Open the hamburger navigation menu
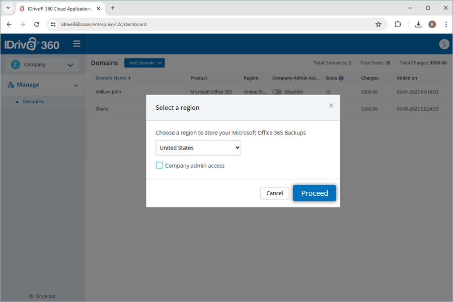 (77, 44)
